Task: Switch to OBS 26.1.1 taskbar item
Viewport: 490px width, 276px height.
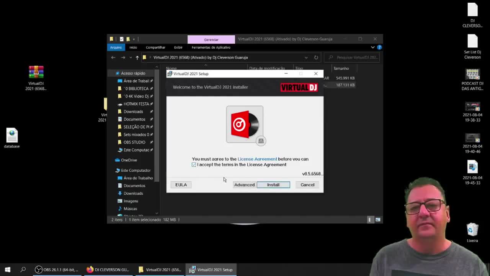Action: tap(57, 270)
